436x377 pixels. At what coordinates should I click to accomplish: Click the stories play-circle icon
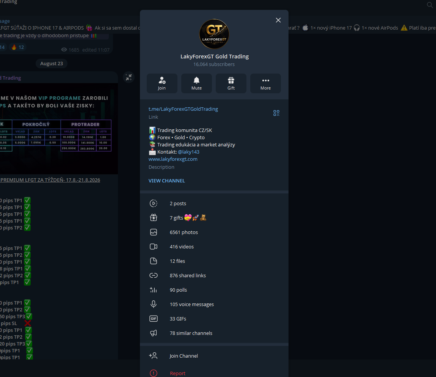pos(154,203)
